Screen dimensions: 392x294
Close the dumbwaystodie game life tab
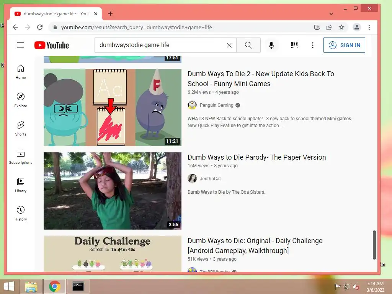pyautogui.click(x=95, y=14)
